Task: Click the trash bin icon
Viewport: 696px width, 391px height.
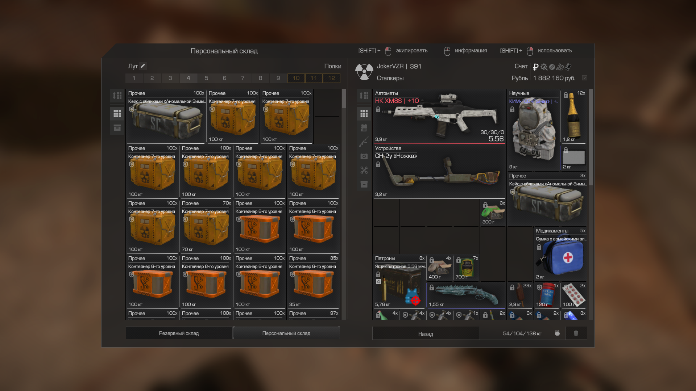Action: tap(576, 333)
